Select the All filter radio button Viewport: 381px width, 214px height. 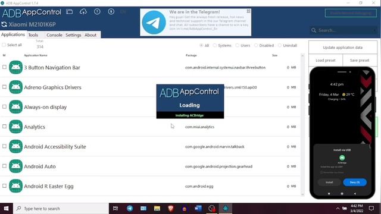coord(201,45)
